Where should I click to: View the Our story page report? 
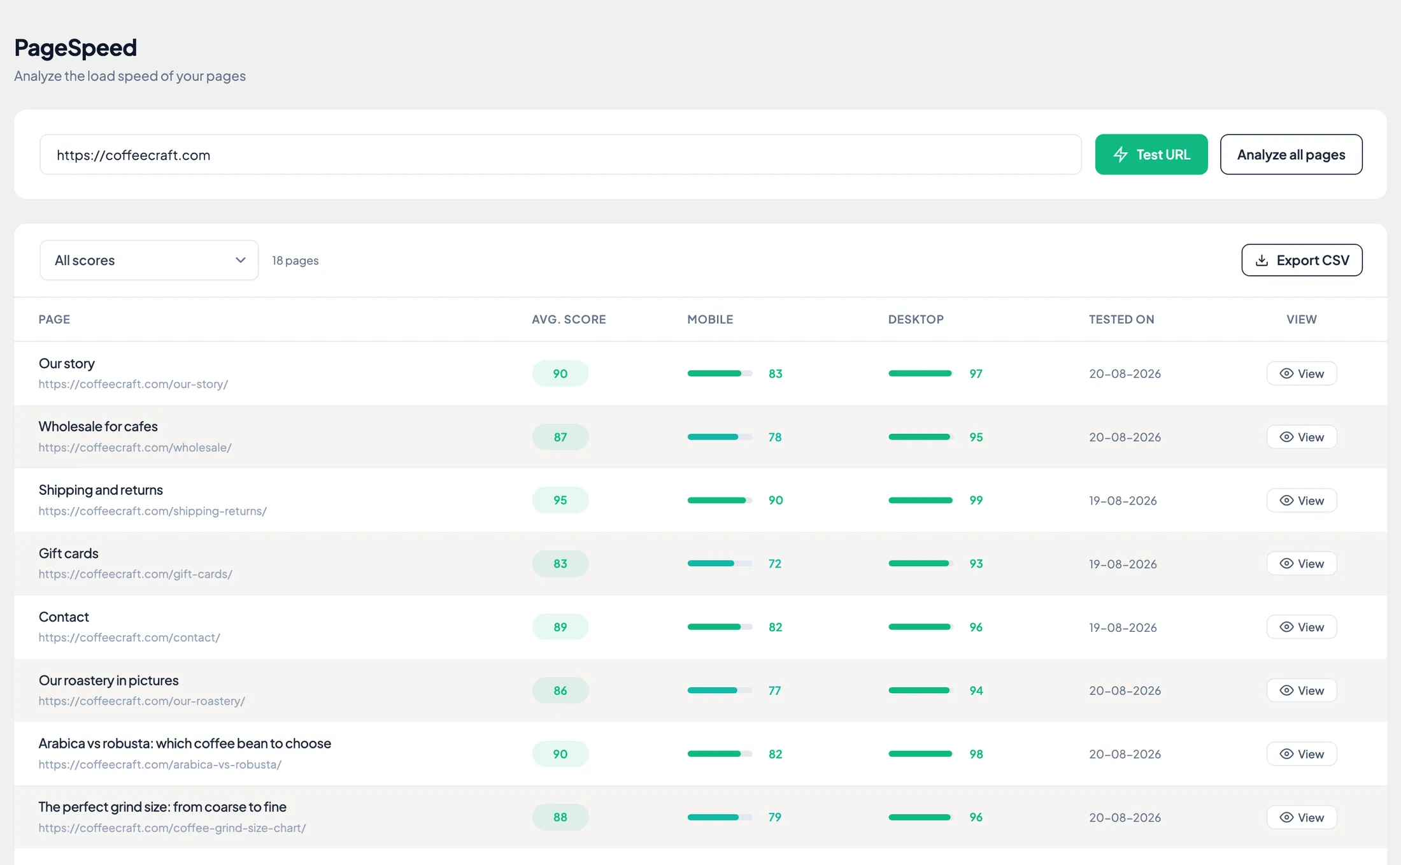(1301, 373)
